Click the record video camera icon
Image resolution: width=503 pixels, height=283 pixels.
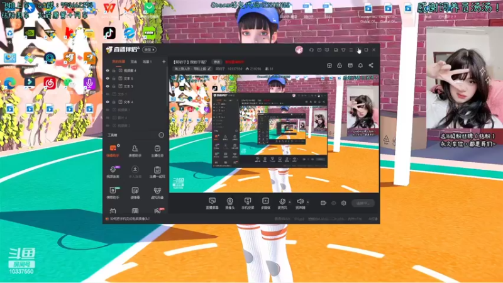323,203
